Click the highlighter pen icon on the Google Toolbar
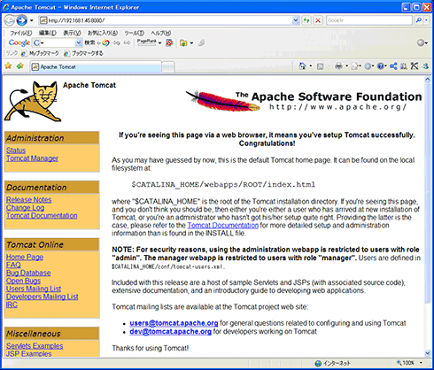 pyautogui.click(x=201, y=43)
